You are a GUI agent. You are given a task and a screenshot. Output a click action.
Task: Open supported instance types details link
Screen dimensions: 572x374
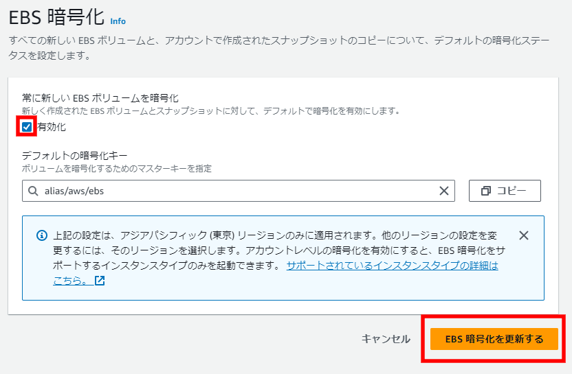[x=392, y=266]
